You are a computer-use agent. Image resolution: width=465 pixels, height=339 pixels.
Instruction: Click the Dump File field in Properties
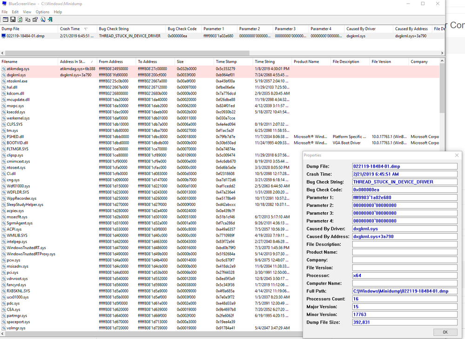pos(405,166)
